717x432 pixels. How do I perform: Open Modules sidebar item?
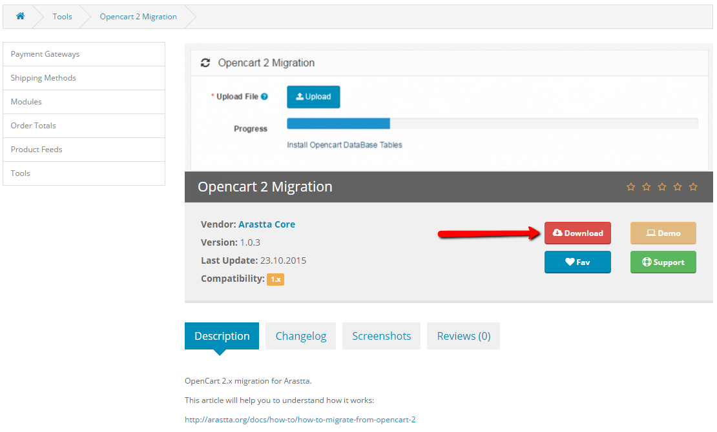84,102
